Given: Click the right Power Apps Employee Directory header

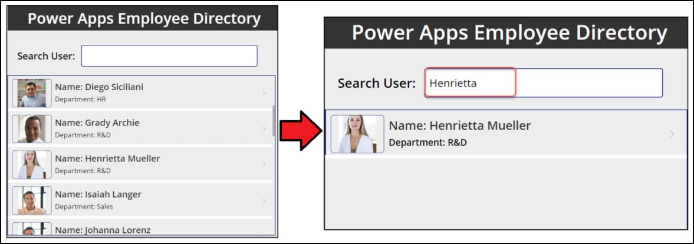Looking at the screenshot, I should click(506, 33).
